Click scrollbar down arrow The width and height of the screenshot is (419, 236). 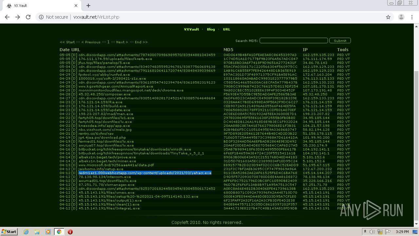[x=416, y=225]
